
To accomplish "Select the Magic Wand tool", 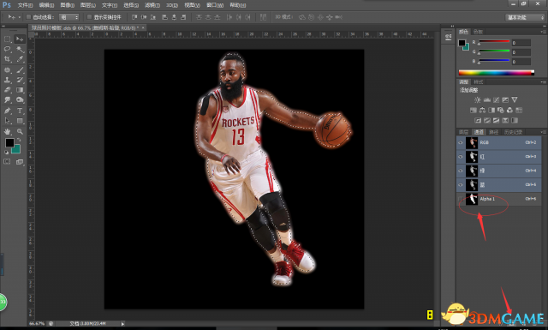I will (20, 49).
